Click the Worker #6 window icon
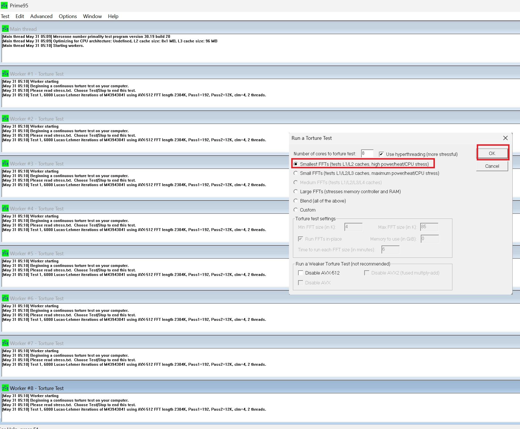 click(x=5, y=298)
